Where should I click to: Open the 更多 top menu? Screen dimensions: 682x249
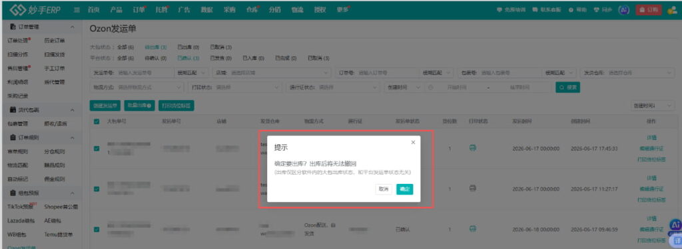coord(343,10)
